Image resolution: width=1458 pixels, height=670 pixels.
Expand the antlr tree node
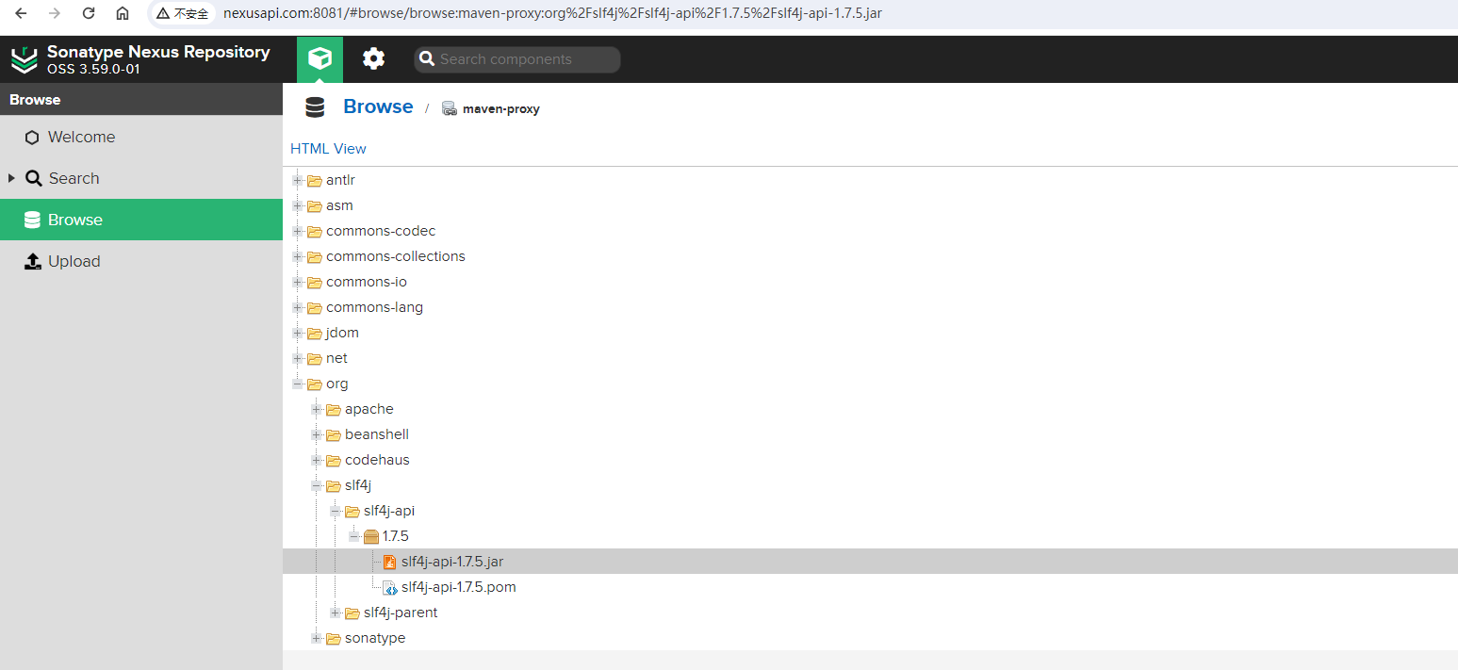click(298, 180)
